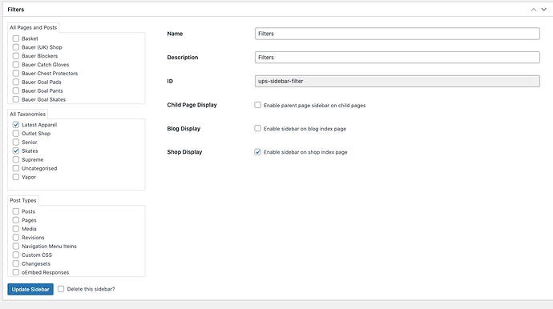Tick the Revisions post type

pos(16,238)
